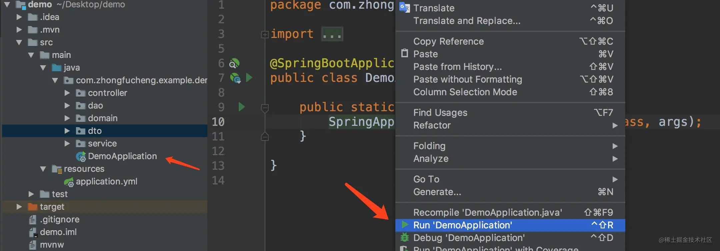720x251 pixels.
Task: Select application.yml in project tree
Action: [107, 181]
